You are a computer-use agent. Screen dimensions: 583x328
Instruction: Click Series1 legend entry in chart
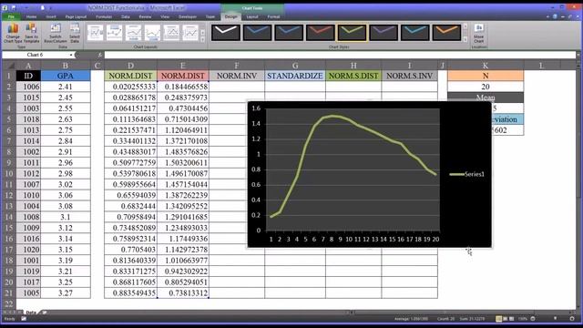(467, 174)
